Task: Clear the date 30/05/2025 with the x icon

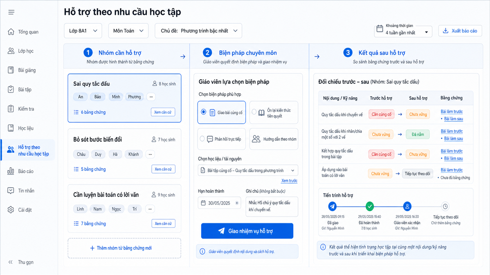Action: point(237,203)
